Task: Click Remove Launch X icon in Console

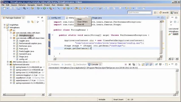Action: tap(130, 64)
